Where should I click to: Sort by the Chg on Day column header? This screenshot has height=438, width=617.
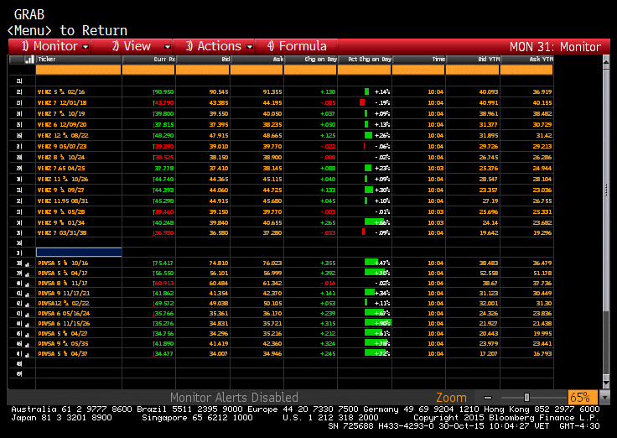click(x=311, y=60)
